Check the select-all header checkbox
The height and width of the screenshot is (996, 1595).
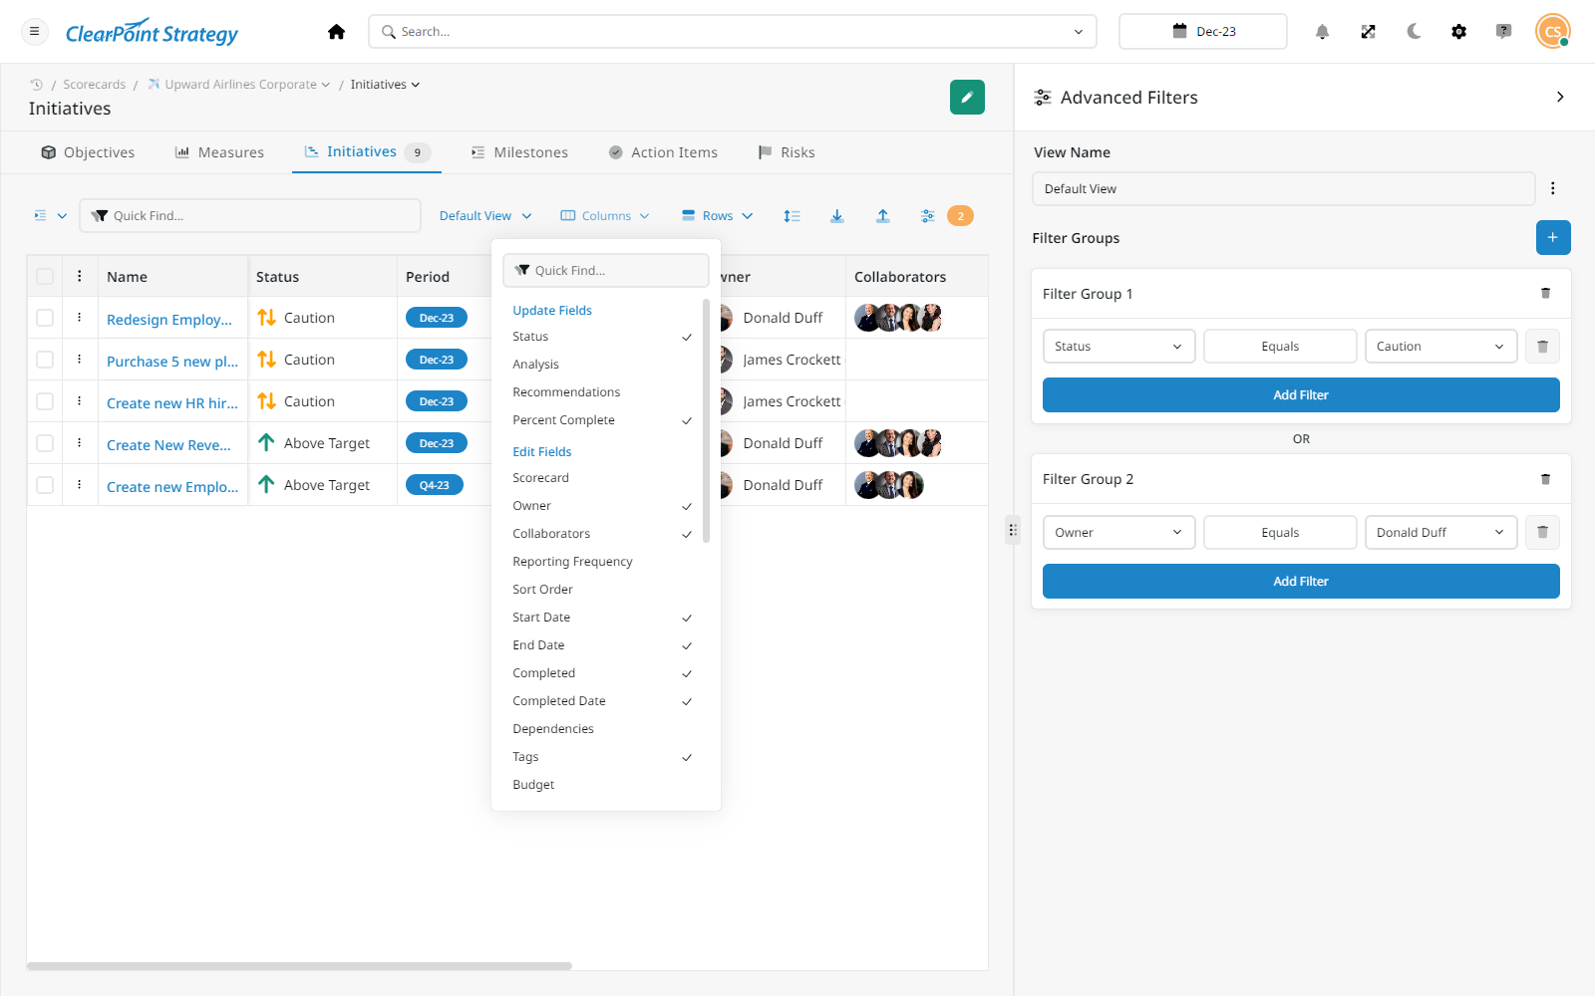tap(45, 277)
